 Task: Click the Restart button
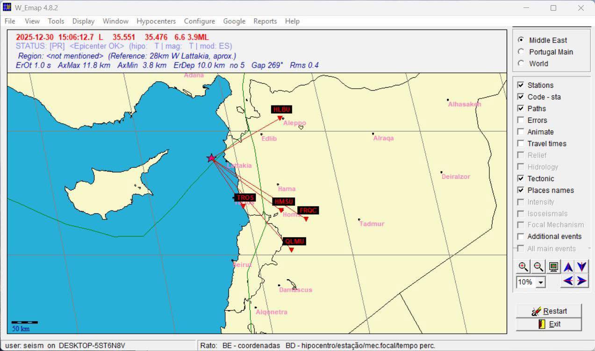[x=549, y=311]
